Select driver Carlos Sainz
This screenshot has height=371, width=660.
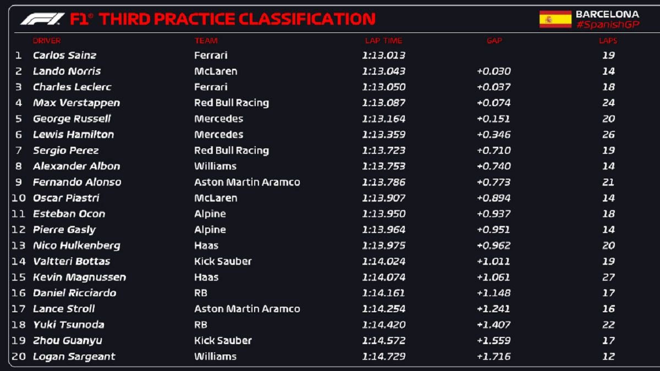64,56
